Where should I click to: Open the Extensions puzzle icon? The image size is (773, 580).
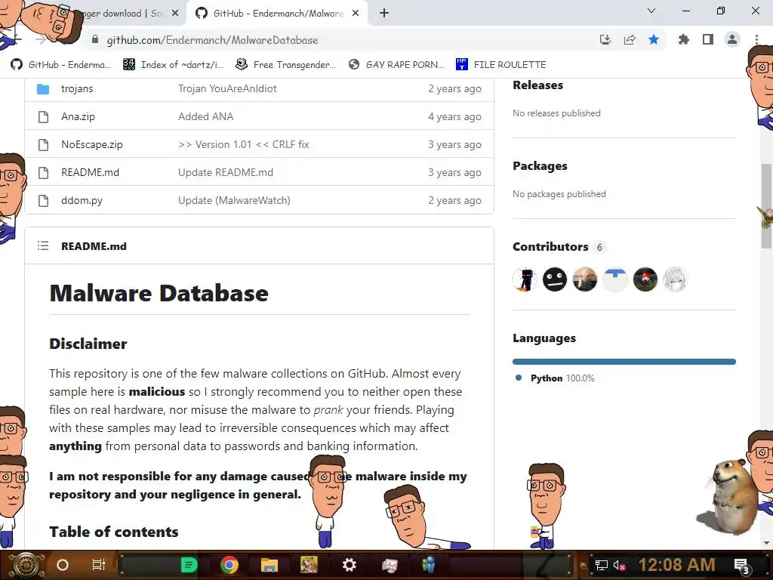pos(684,39)
